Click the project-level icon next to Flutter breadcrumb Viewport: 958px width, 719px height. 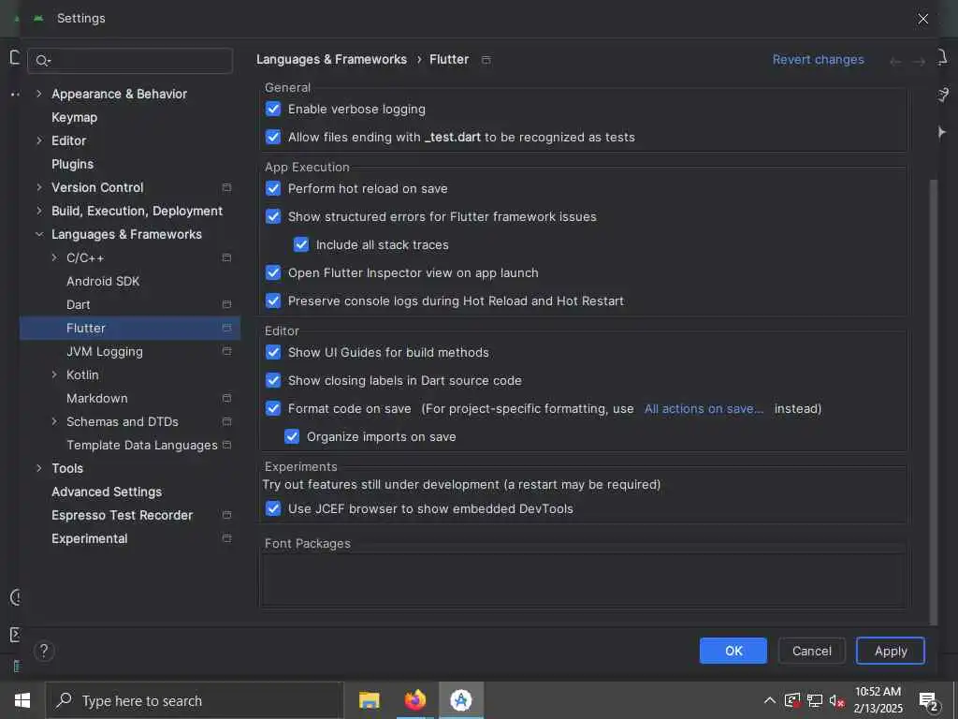pyautogui.click(x=486, y=60)
